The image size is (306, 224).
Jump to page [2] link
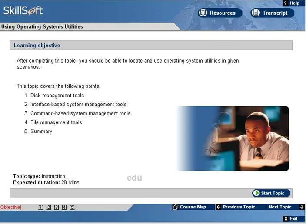[49, 207]
